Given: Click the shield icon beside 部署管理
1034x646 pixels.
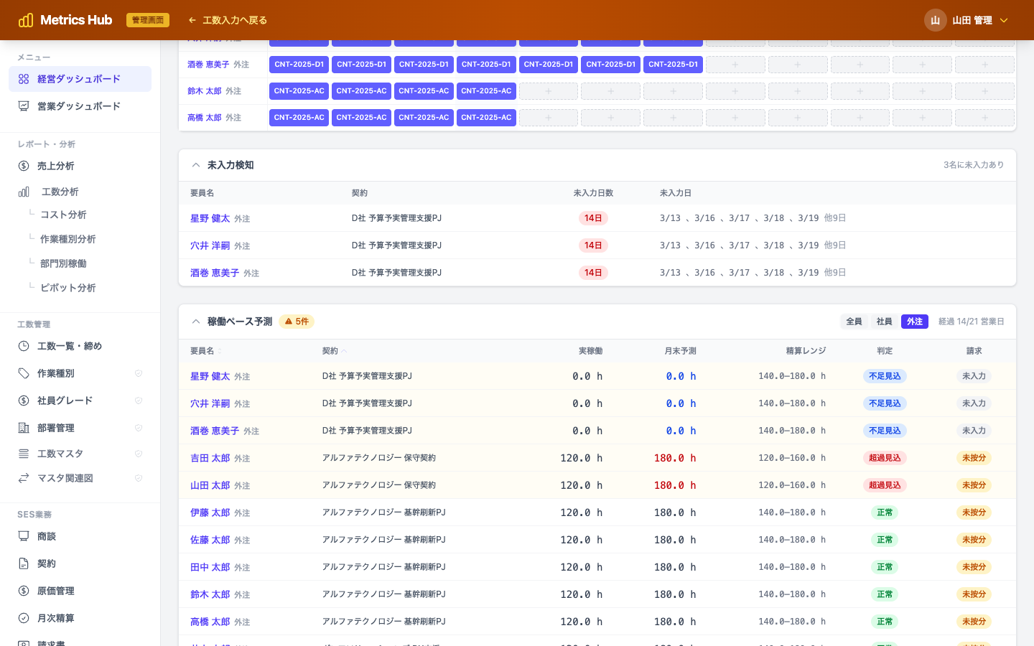Looking at the screenshot, I should [139, 428].
